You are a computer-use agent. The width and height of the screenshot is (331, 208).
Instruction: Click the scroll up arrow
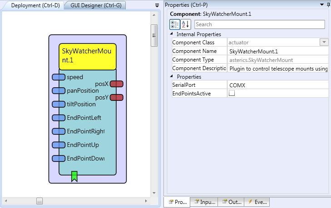(154, 15)
